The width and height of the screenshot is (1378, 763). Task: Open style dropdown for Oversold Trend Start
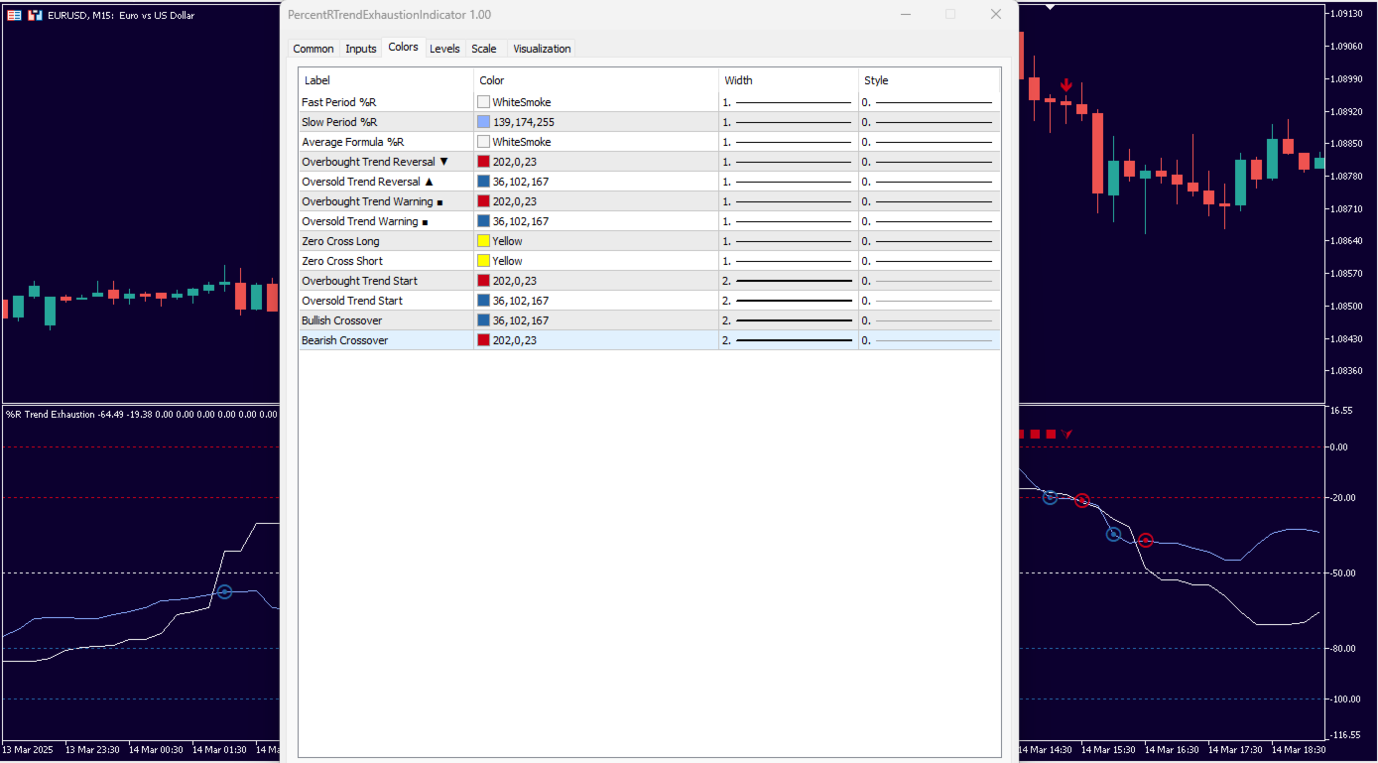(x=929, y=301)
